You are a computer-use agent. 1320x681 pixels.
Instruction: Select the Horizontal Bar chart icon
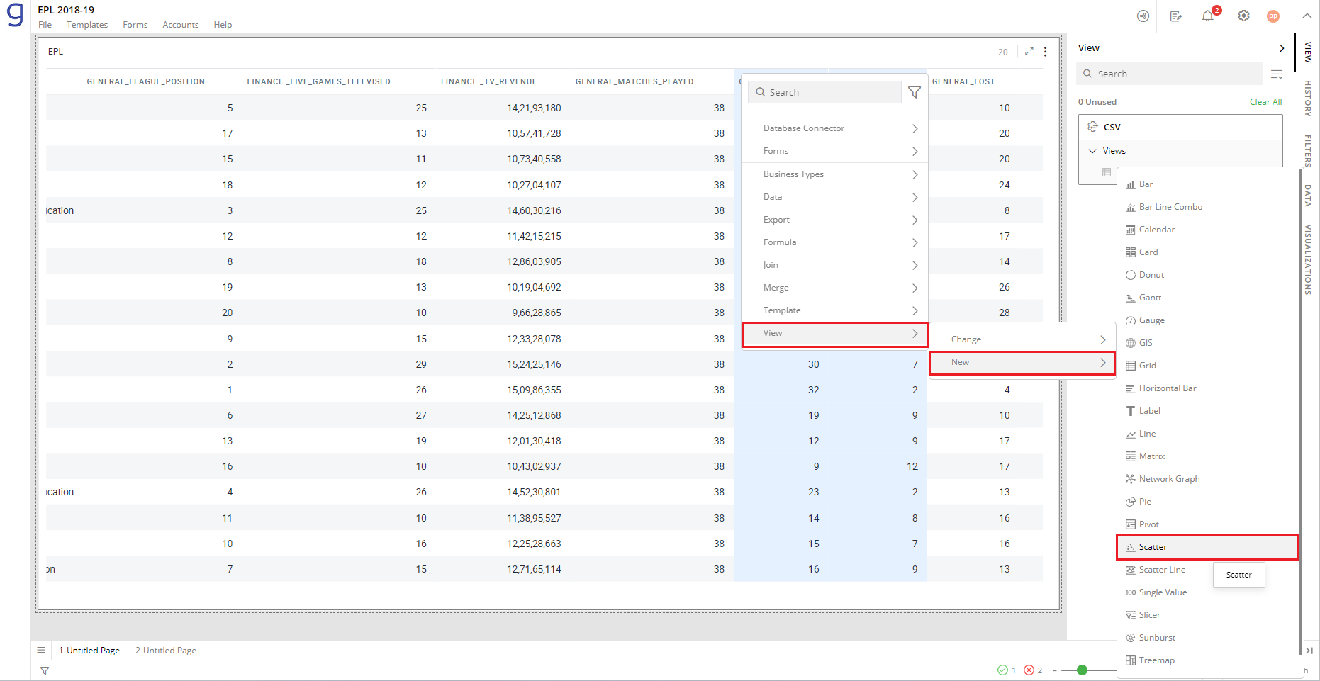pos(1130,388)
